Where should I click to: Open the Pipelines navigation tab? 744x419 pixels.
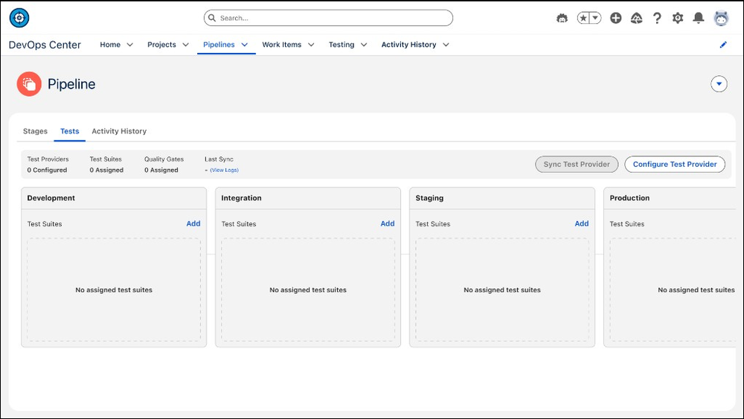coord(219,45)
